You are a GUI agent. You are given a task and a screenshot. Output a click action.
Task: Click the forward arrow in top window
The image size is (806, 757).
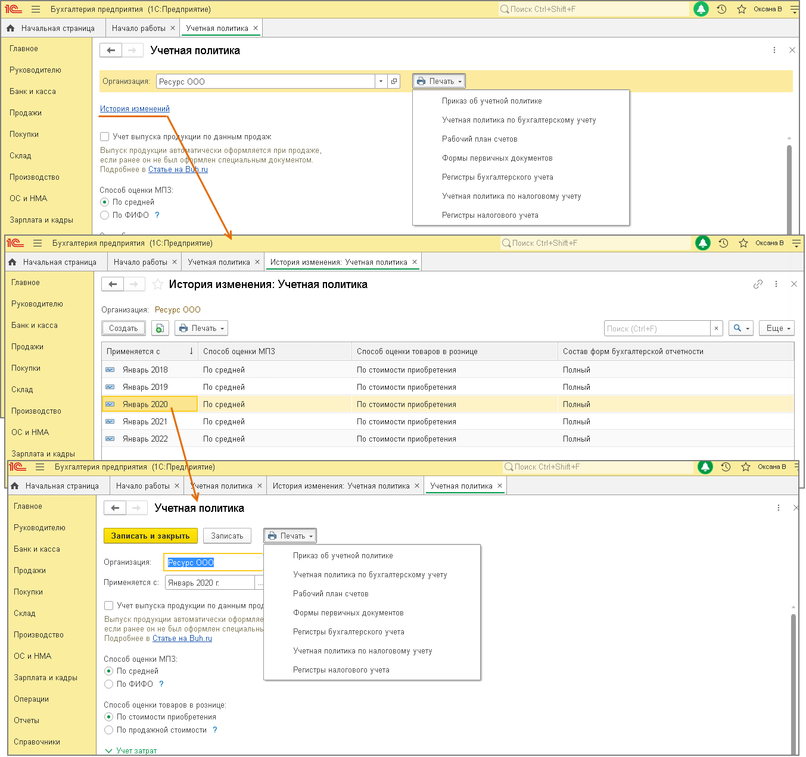pos(132,51)
